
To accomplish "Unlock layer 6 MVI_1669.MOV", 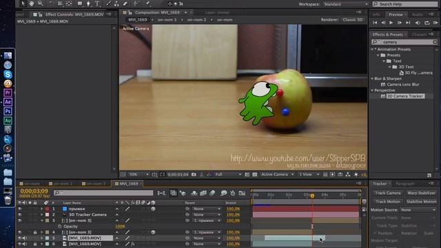I will pyautogui.click(x=35, y=244).
